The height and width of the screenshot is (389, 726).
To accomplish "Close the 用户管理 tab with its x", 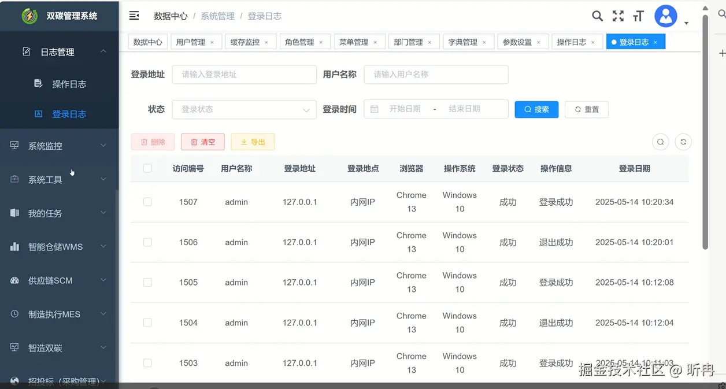I will 212,42.
